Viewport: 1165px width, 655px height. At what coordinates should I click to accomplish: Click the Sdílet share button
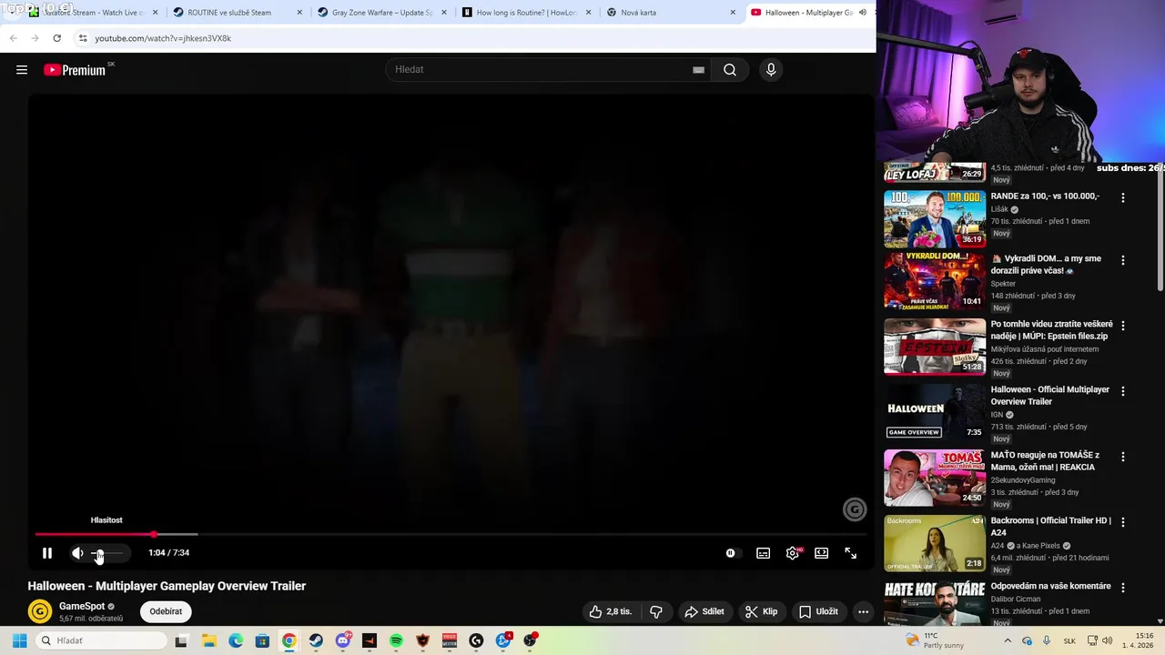[704, 611]
